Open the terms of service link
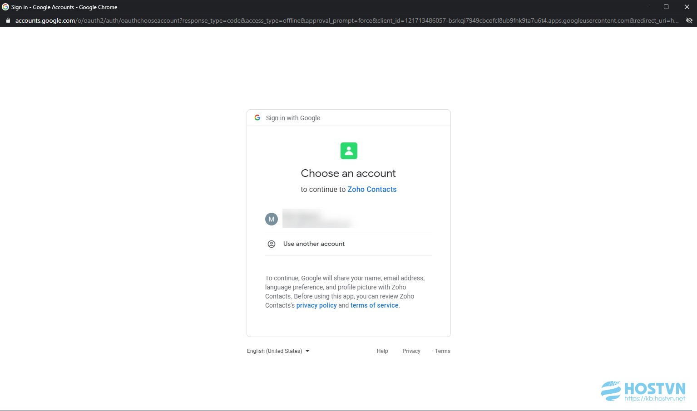The height and width of the screenshot is (411, 697). click(x=374, y=305)
